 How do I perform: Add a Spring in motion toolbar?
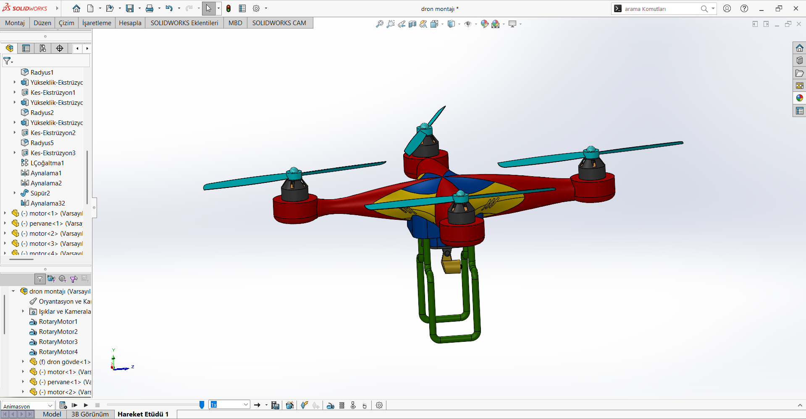click(342, 405)
